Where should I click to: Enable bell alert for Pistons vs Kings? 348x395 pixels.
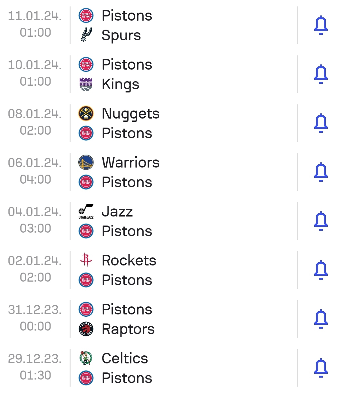click(x=321, y=74)
